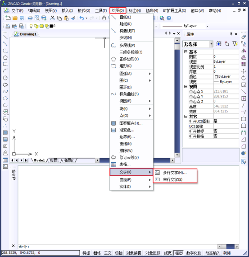Collapse the 其它 properties group
This screenshot has height=257, width=249.
click(x=186, y=116)
